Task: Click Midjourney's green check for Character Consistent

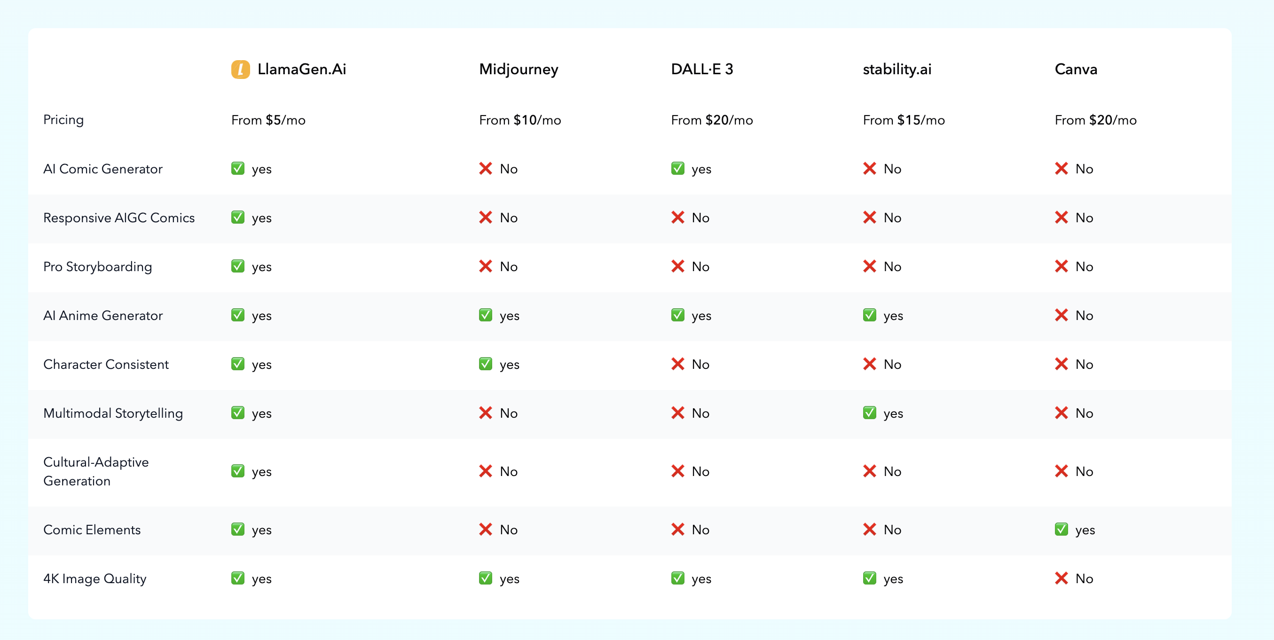Action: click(x=486, y=364)
